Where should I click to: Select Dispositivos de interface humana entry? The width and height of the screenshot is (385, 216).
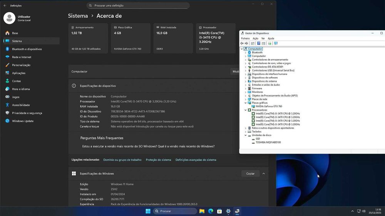click(x=269, y=74)
